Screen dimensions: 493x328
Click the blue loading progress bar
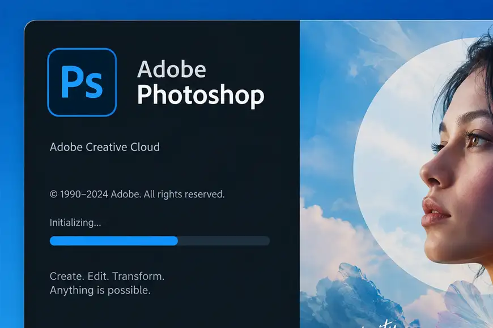coord(160,241)
